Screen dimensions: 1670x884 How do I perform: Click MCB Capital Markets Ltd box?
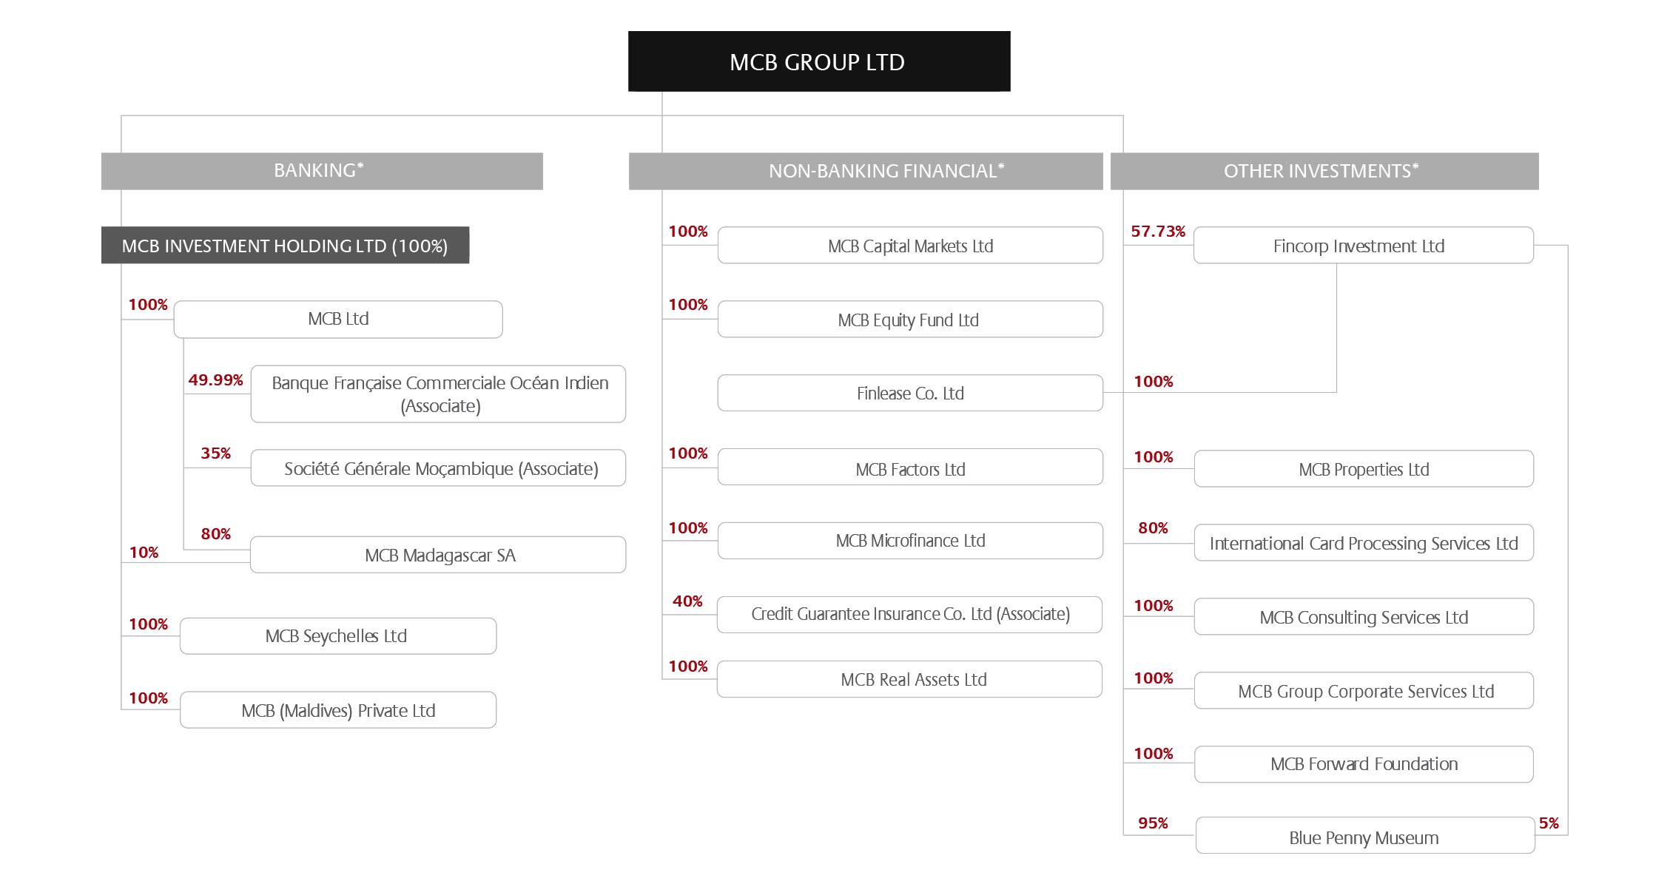910,246
